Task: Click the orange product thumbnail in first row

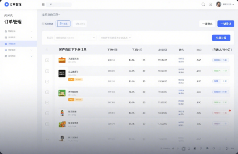Action: point(62,60)
